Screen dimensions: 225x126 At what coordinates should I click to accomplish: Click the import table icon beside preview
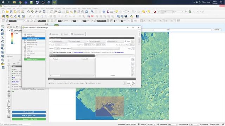(x=133, y=71)
